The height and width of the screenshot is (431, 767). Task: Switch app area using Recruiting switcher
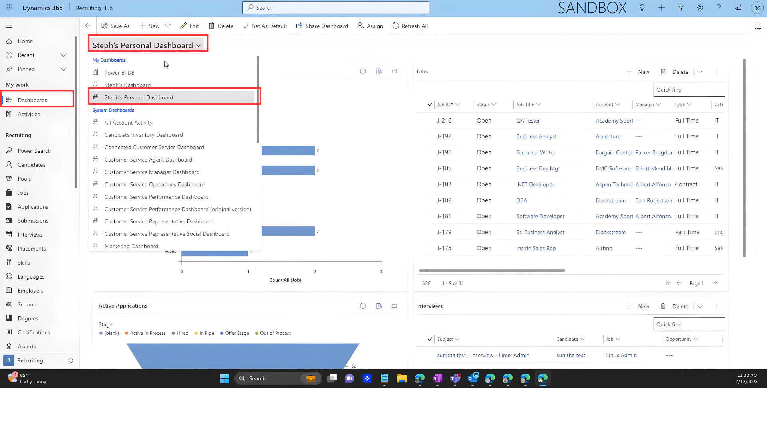point(39,360)
